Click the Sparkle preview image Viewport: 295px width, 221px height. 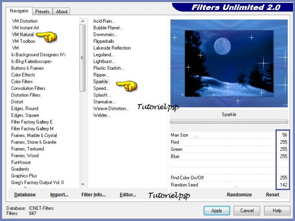(229, 63)
